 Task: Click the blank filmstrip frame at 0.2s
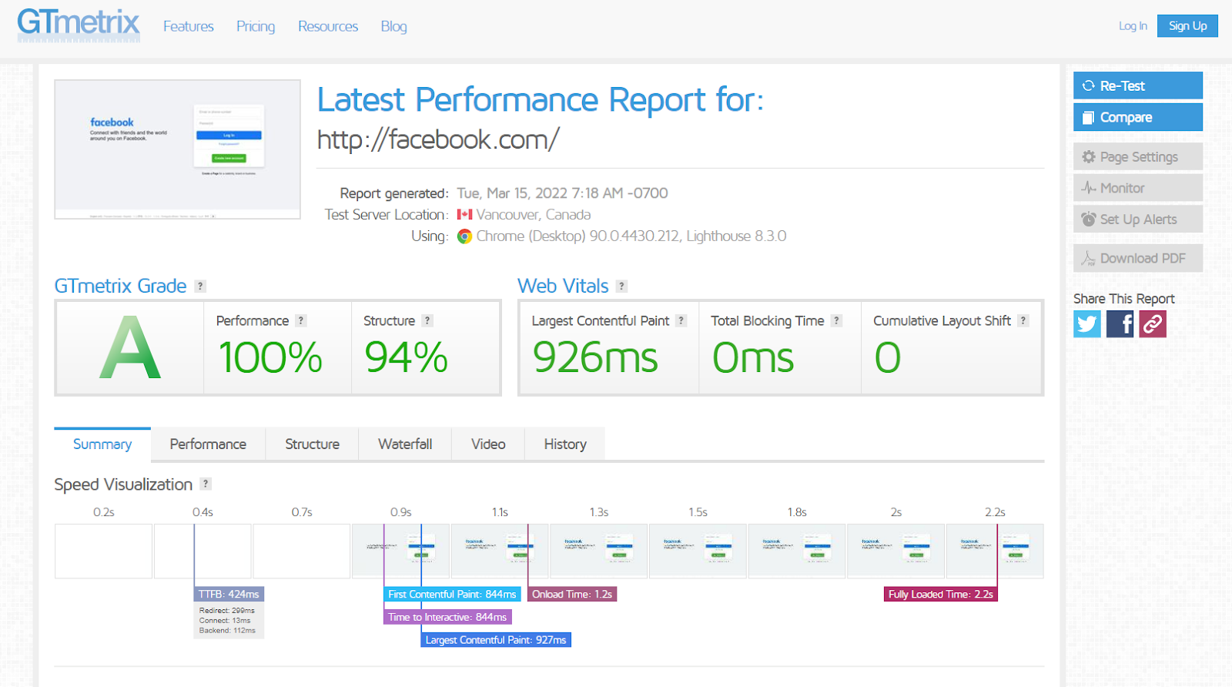[x=103, y=551]
